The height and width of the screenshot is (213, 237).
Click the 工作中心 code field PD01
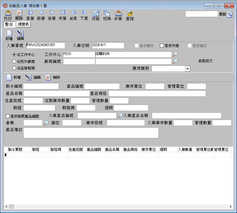(79, 55)
